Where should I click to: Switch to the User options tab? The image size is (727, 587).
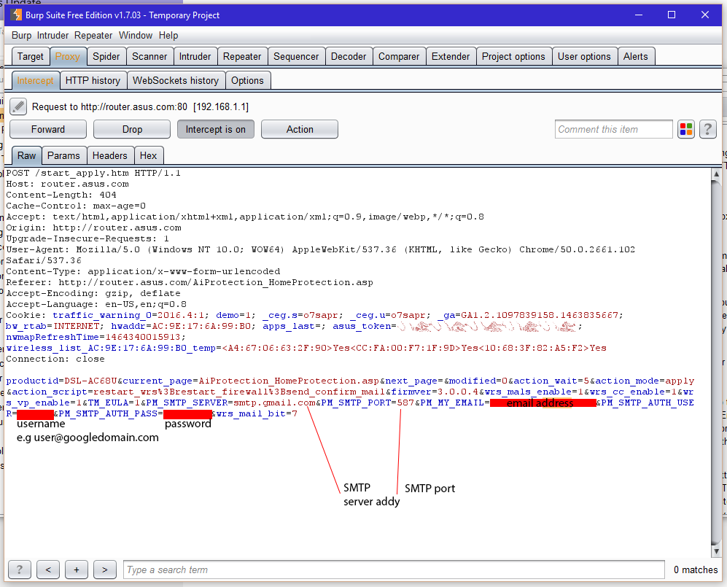[584, 57]
